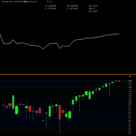This screenshot has width=136, height=136.
Task: Click the 1100 price axis label
Action: coord(130,95)
